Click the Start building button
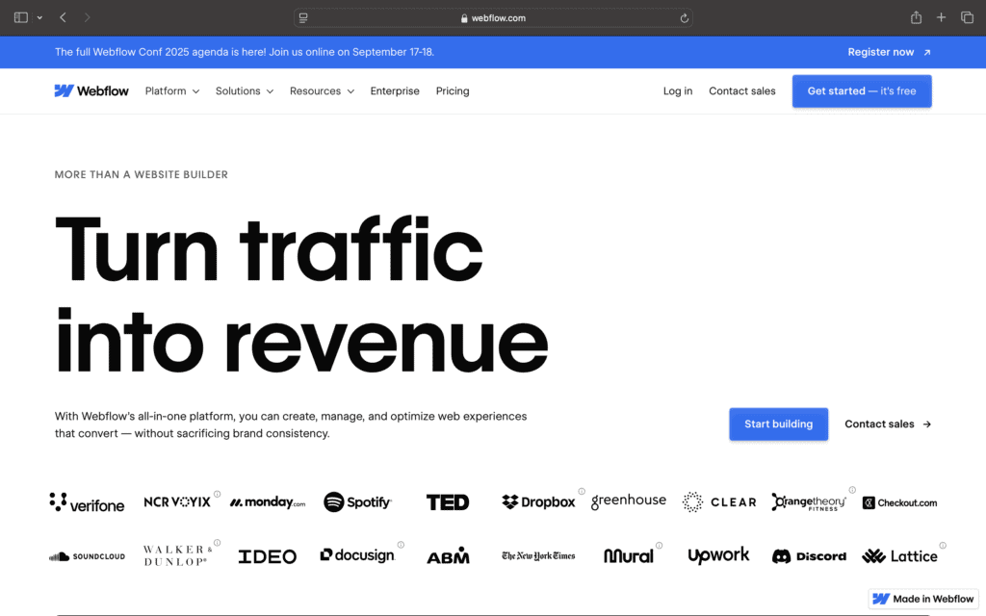 click(778, 424)
